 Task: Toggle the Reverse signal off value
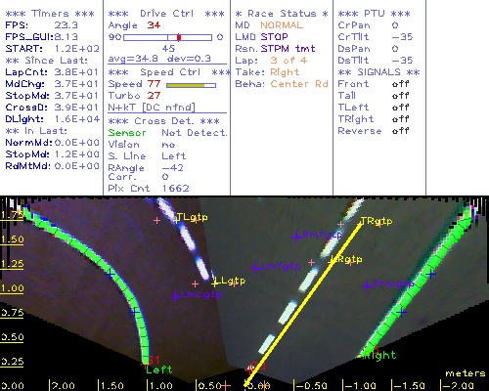click(400, 131)
